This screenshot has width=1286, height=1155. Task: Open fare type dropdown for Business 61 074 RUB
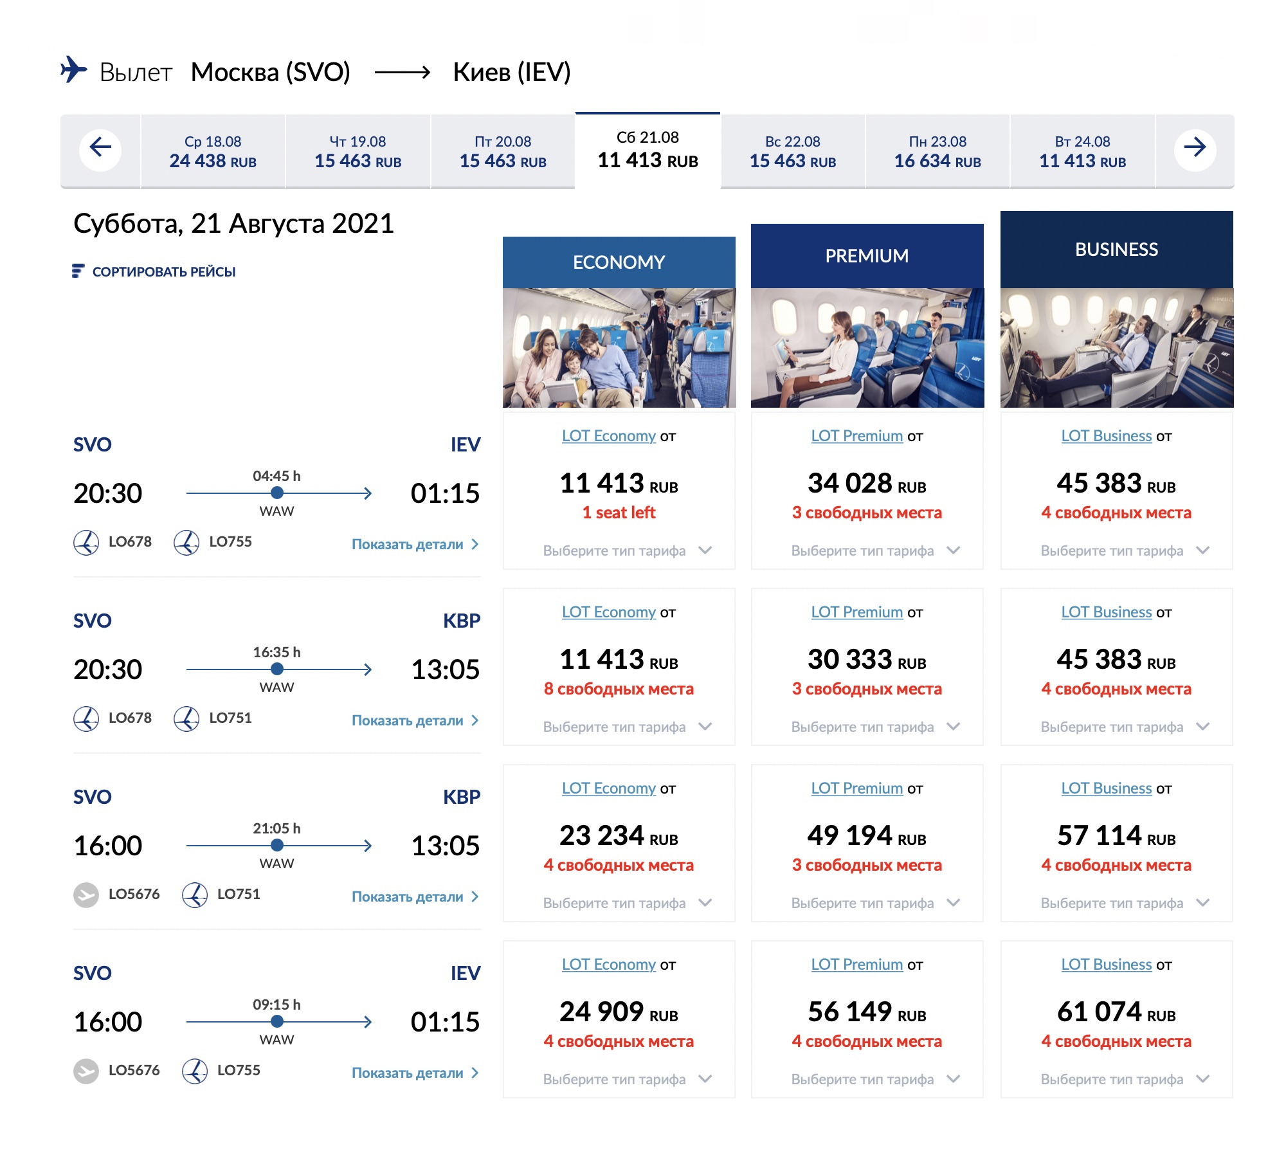coord(1125,1079)
